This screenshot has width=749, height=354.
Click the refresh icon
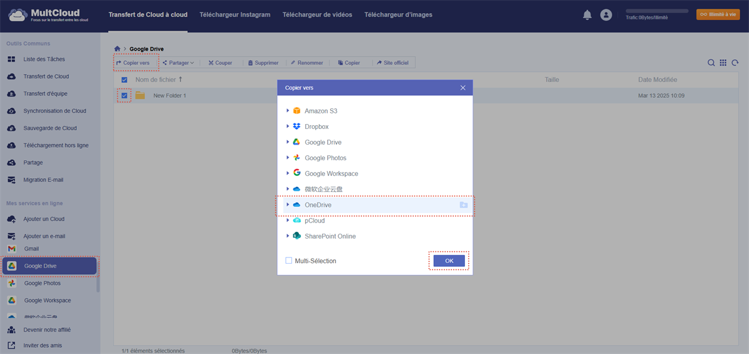point(735,63)
